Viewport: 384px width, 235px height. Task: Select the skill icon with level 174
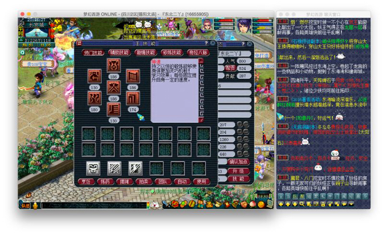click(133, 98)
